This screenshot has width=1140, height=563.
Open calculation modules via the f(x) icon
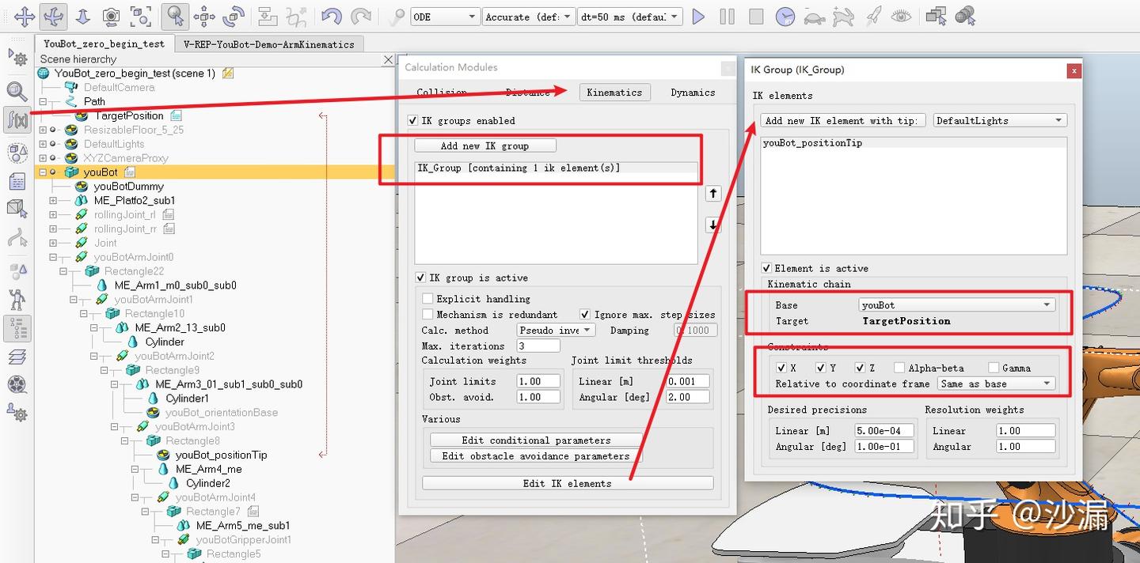(17, 120)
